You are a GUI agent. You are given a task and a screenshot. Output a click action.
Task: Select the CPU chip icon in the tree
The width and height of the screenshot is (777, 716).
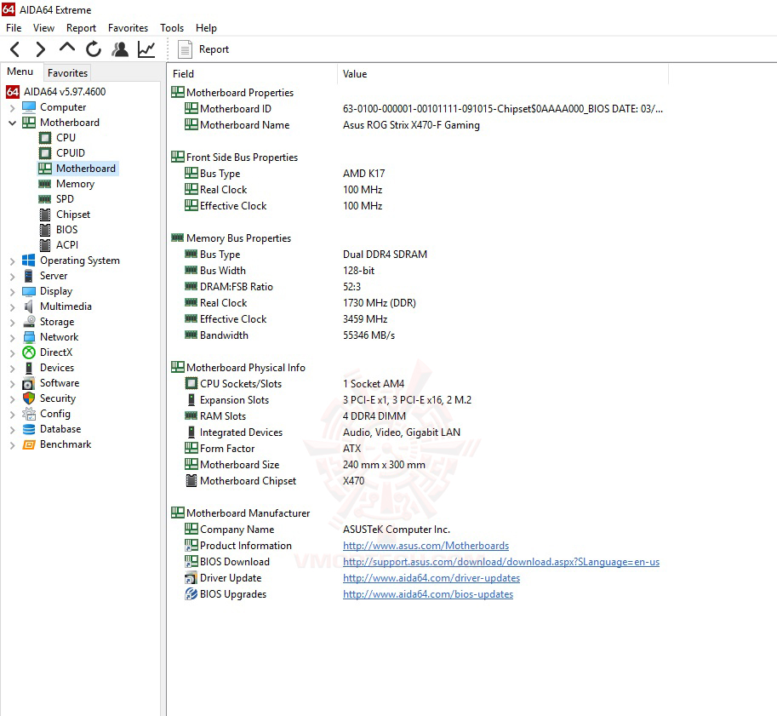pyautogui.click(x=45, y=138)
